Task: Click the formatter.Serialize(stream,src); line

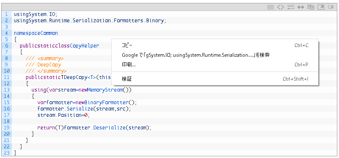Action: coord(84,109)
